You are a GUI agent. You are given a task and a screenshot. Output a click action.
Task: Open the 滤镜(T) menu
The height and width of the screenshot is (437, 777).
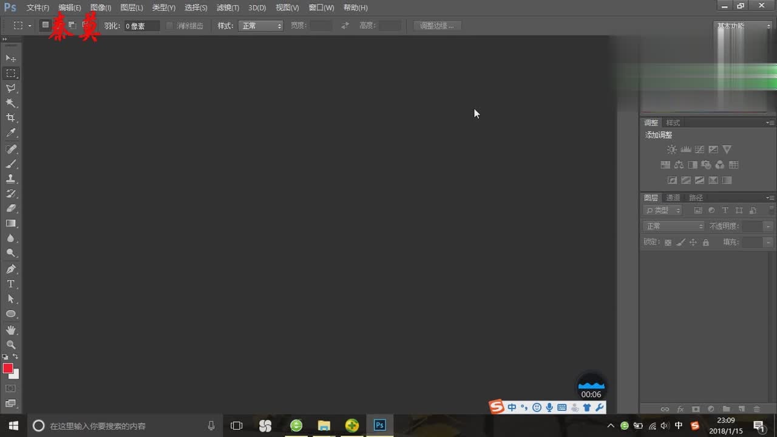pos(228,8)
